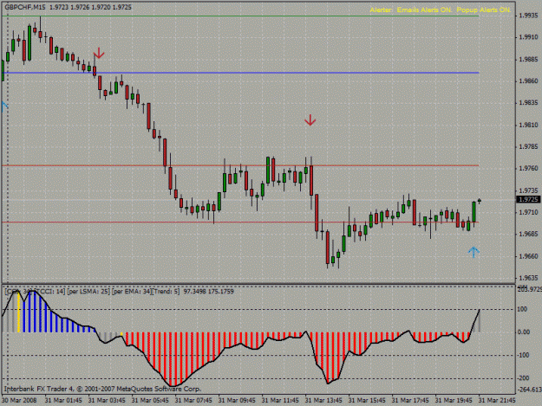The image size is (542, 406).
Task: Click the 30 Mar 2008 date label
Action: (19, 401)
